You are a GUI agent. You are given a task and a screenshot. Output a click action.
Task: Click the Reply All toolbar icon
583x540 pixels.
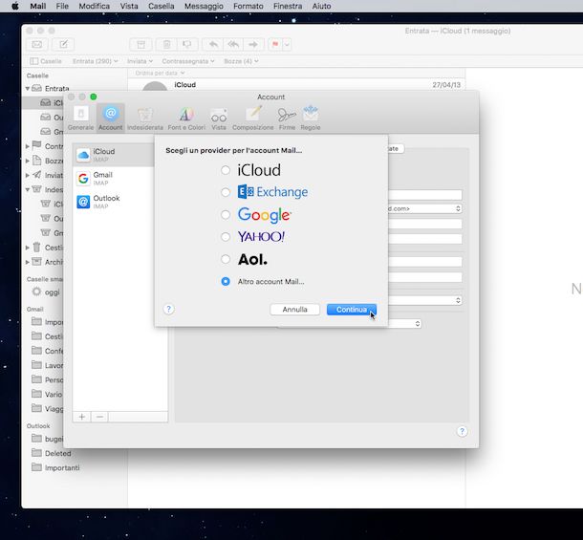pos(233,45)
